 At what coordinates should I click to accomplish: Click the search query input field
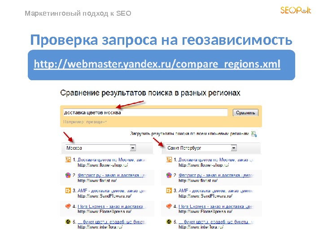(x=145, y=112)
